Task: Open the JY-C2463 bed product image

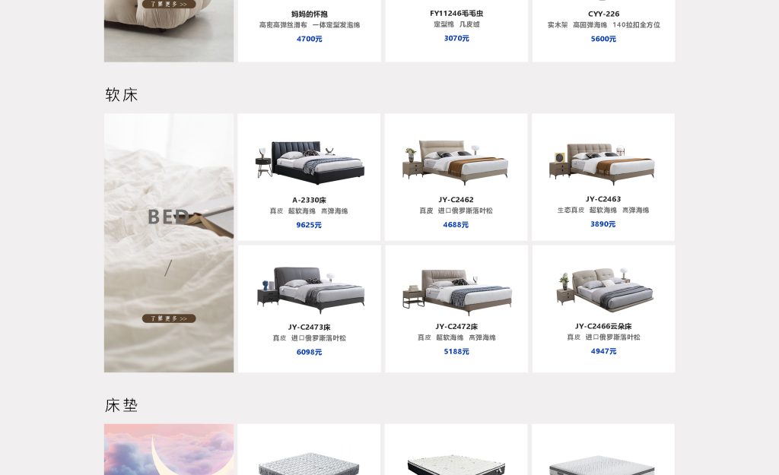Action: pos(603,163)
